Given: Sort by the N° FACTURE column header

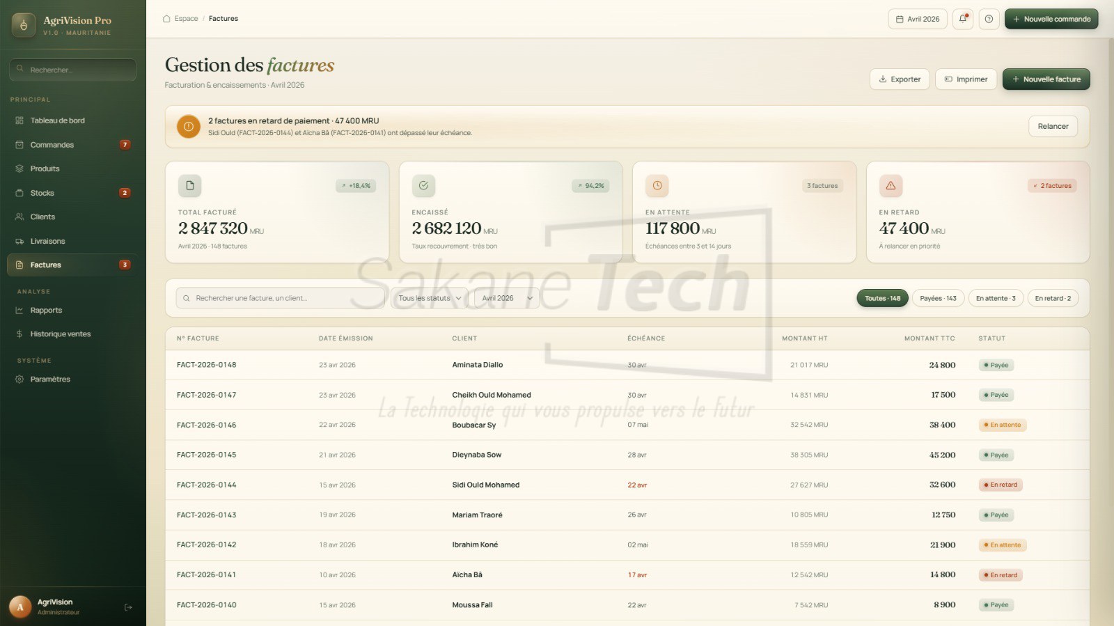Looking at the screenshot, I should [x=198, y=338].
